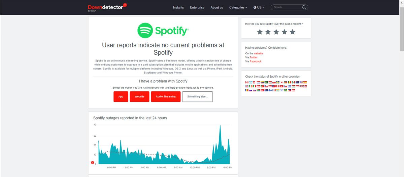Rate Spotify five stars
Screen dimensions: 404x177
[x=293, y=32]
